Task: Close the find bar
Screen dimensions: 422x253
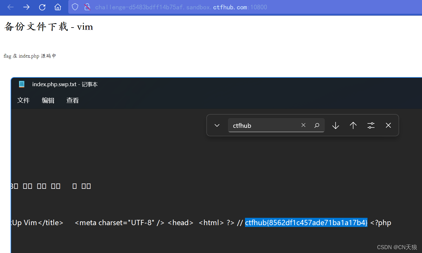Action: [388, 125]
